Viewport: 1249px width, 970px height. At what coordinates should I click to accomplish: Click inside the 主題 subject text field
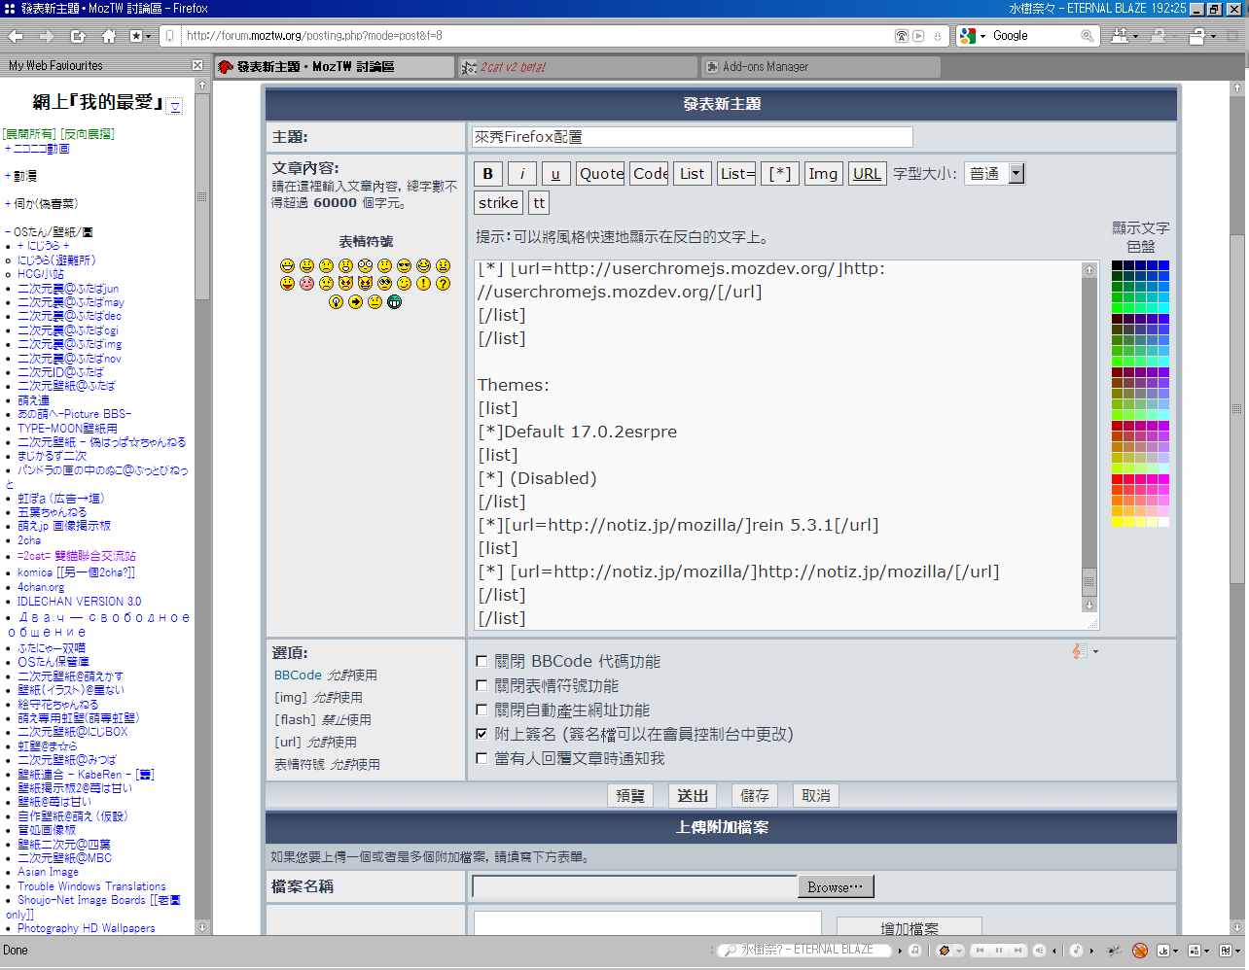pyautogui.click(x=692, y=137)
